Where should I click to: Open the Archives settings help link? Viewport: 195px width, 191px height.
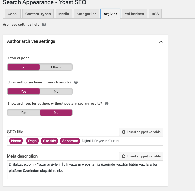tap(21, 25)
